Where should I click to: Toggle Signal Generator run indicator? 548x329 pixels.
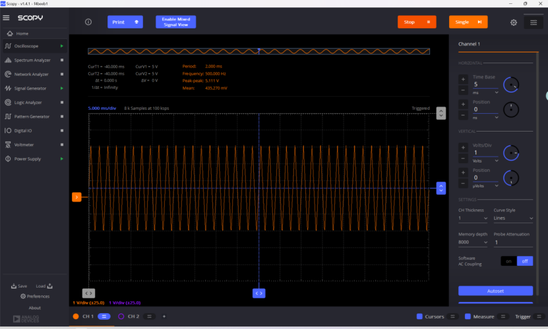(62, 88)
